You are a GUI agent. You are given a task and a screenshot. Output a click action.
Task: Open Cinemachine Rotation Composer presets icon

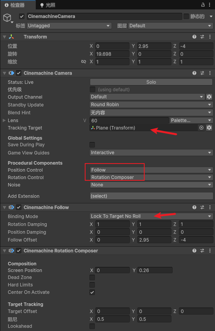point(202,251)
